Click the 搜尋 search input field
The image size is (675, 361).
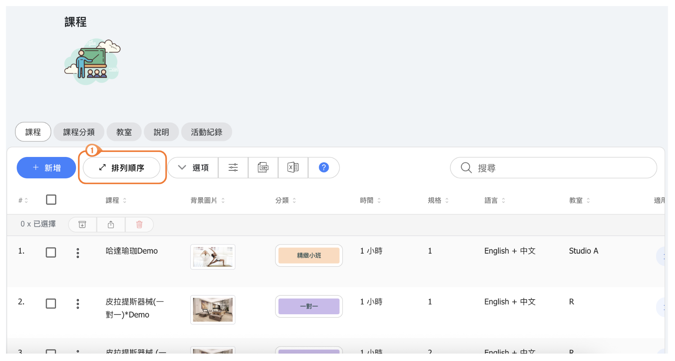pos(564,168)
